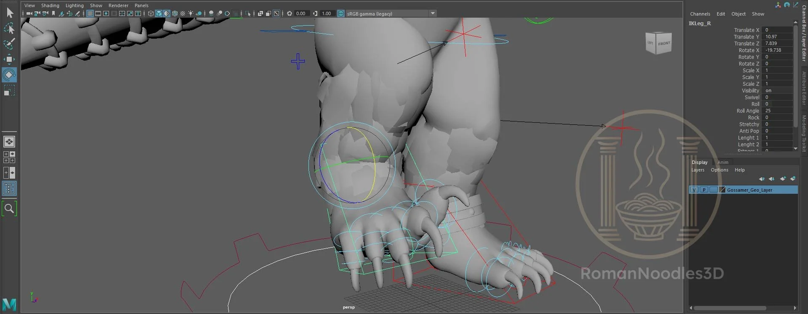Click the Translate Y value field
This screenshot has height=314, width=808.
(778, 37)
